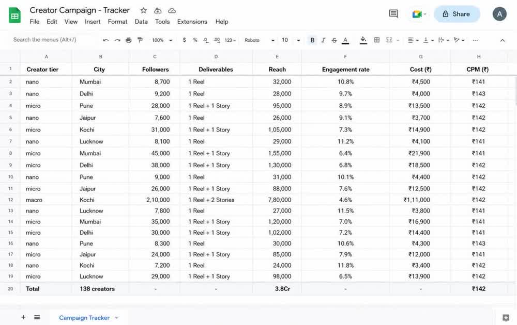Open the Meet dropdown arrow
517x325 pixels.
(425, 14)
